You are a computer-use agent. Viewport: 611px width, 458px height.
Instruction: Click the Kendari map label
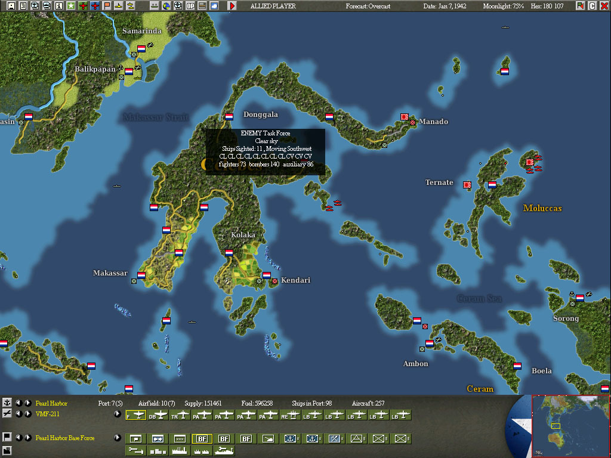click(296, 280)
